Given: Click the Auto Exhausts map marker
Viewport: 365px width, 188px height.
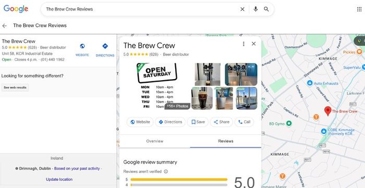Looking at the screenshot, I should click(x=310, y=83).
